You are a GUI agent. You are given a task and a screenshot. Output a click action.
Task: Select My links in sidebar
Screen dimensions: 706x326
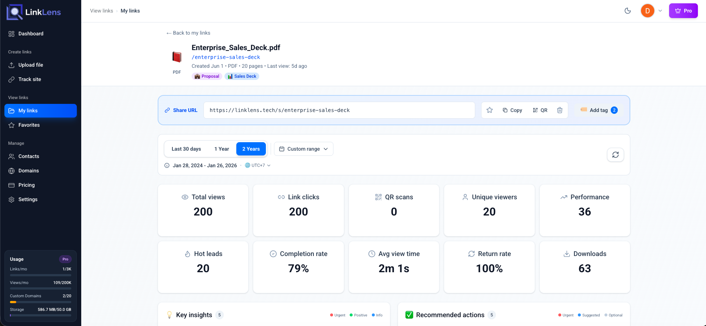click(x=41, y=111)
